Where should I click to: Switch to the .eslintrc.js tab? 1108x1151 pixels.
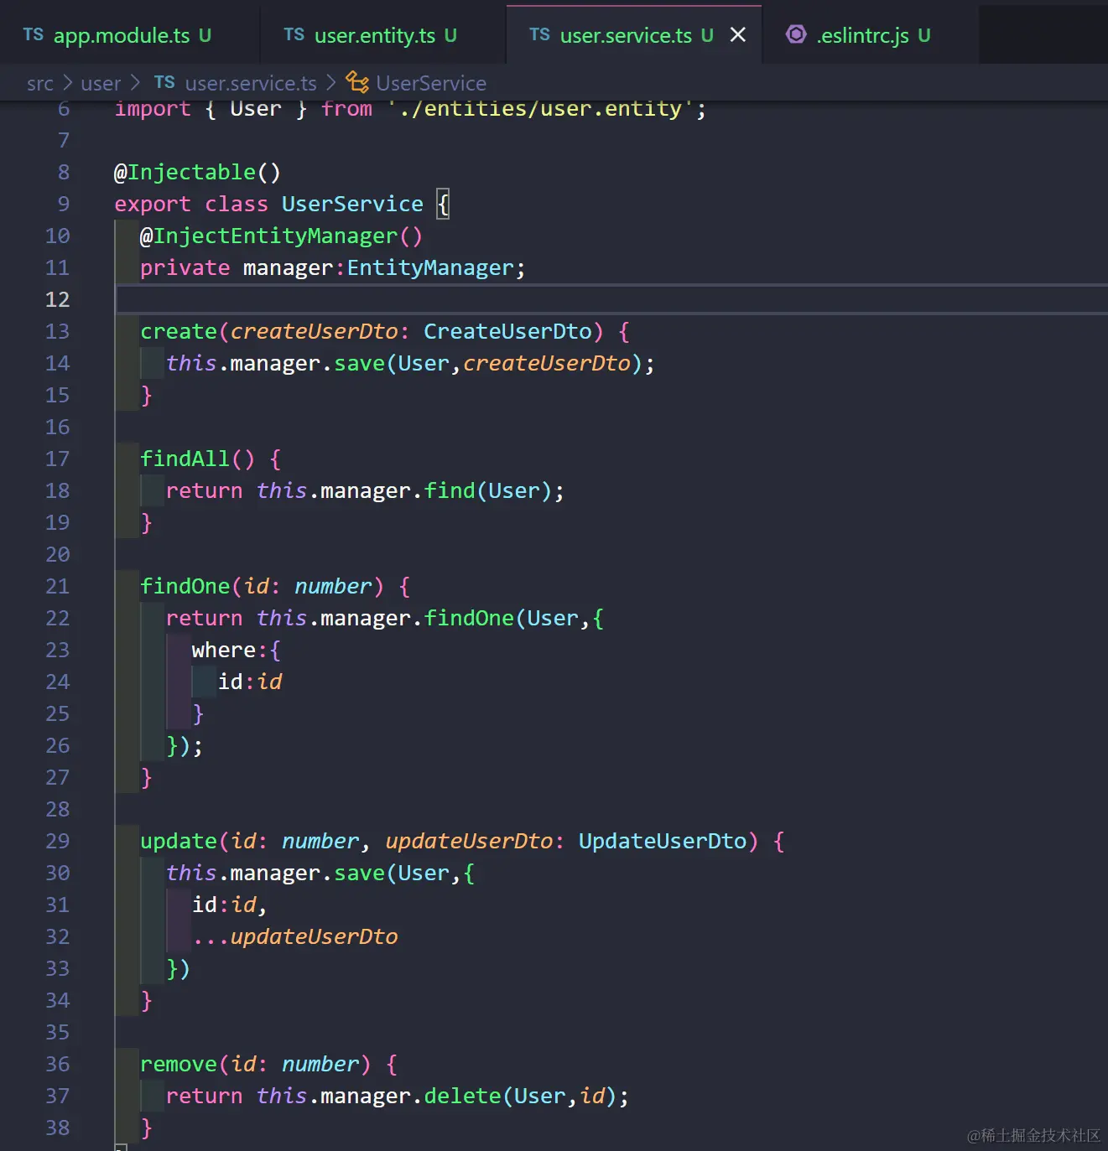coord(871,34)
